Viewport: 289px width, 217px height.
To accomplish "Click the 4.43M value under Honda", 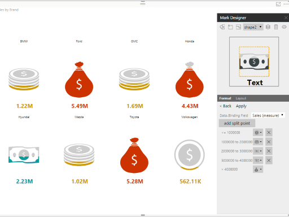I will pyautogui.click(x=190, y=106).
